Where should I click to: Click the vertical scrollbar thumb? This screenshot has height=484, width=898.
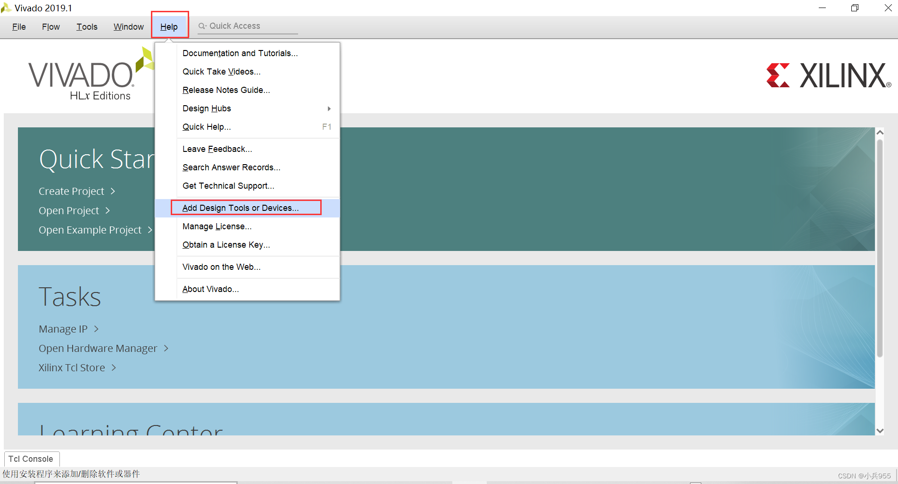pos(880,248)
